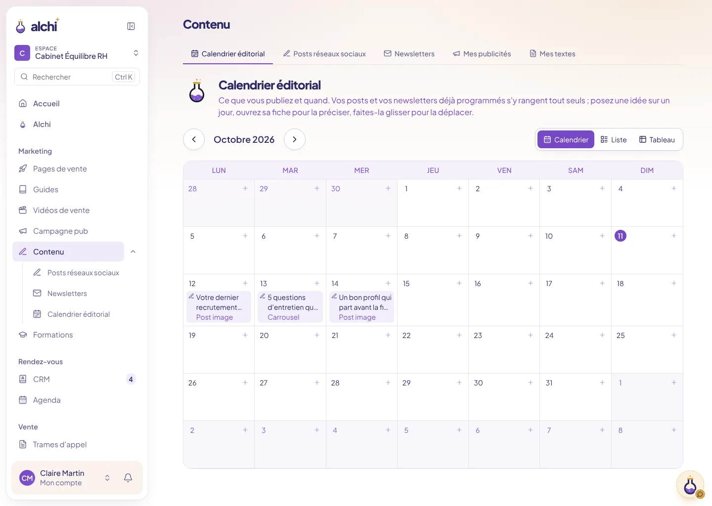Click the Rechercher search field
Screen dimensions: 712x506
click(77, 77)
